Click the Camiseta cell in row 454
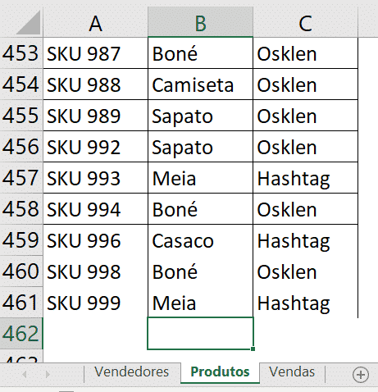 point(200,84)
